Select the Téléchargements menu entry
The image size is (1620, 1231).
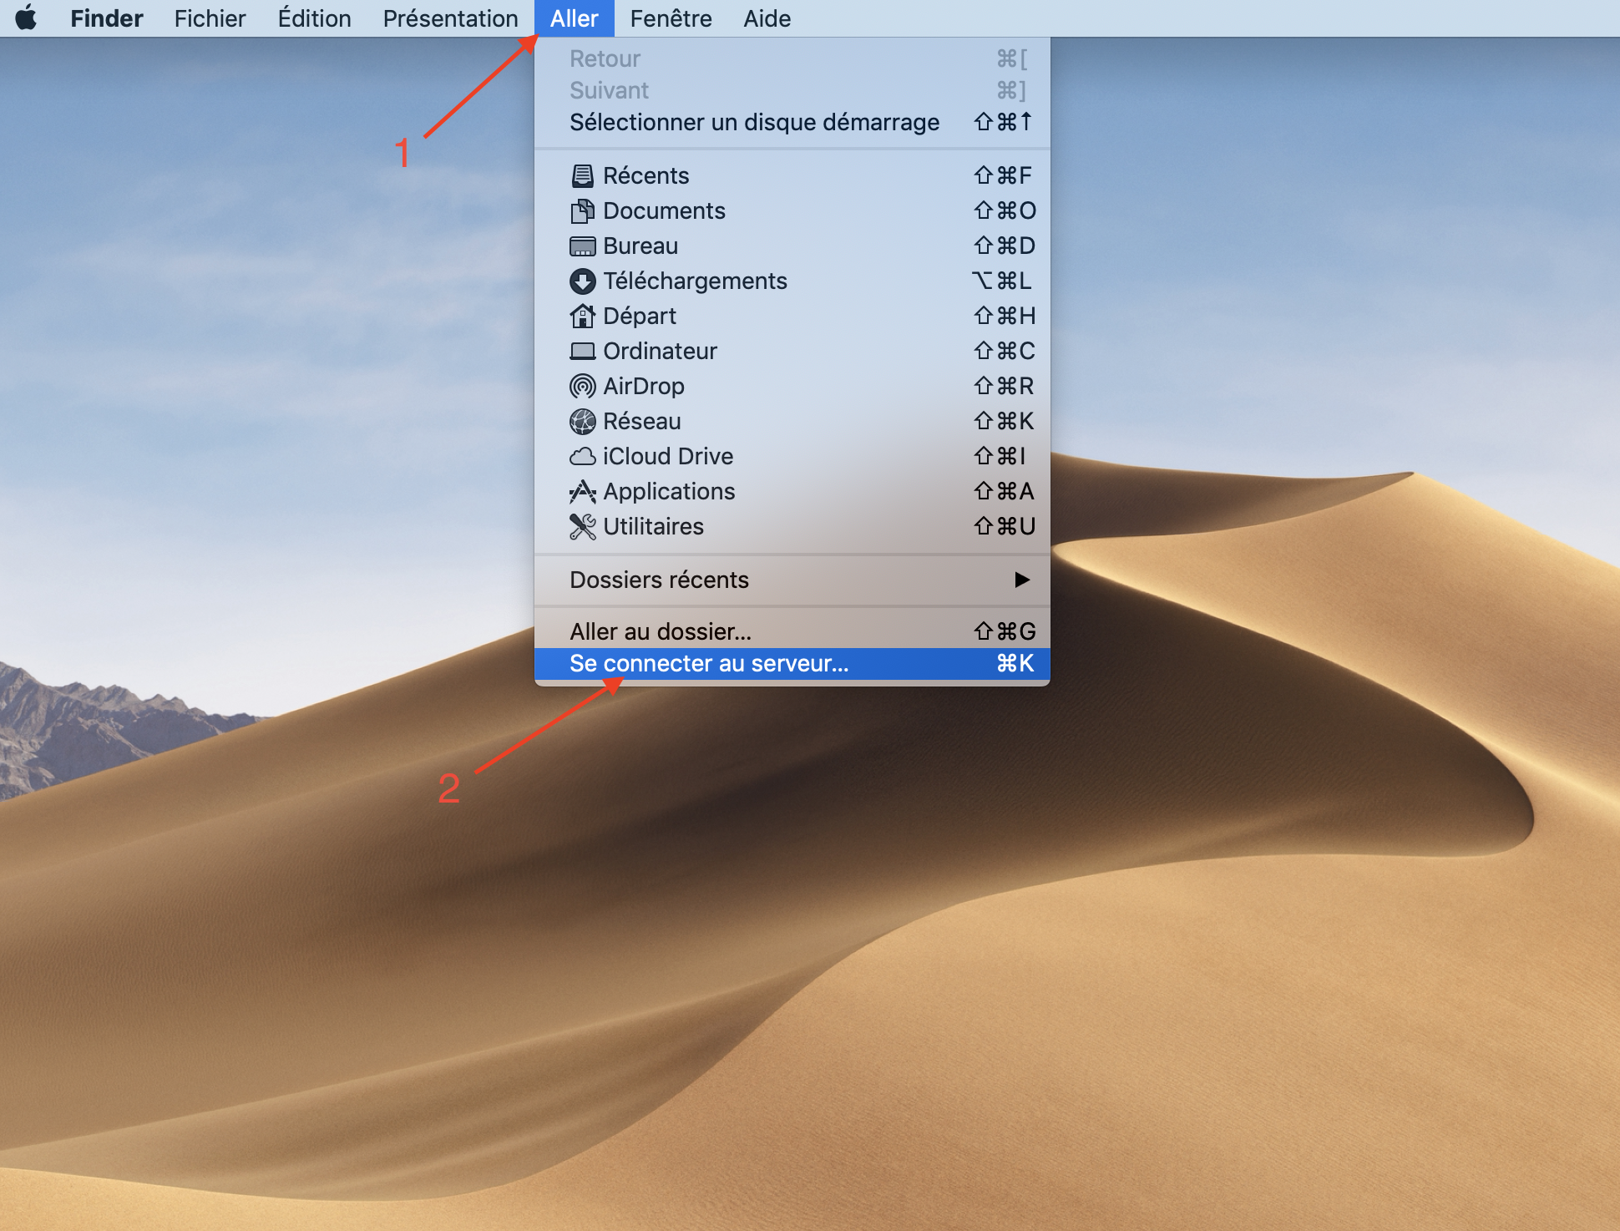792,281
